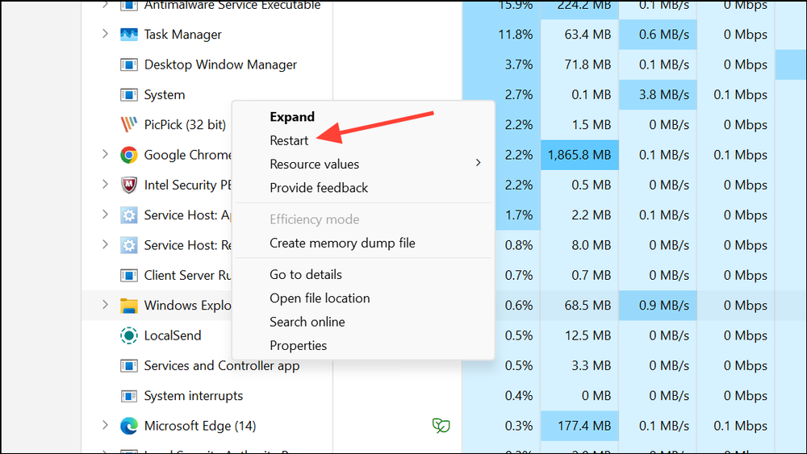
Task: Select Go to details
Action: tap(306, 274)
